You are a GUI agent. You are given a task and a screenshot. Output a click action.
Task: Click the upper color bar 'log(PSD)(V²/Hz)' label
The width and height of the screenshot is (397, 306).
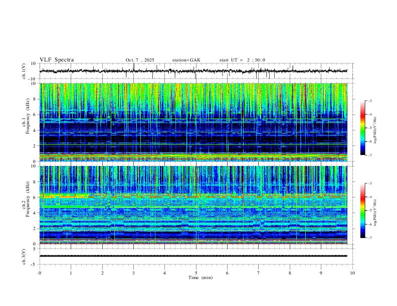coord(375,130)
